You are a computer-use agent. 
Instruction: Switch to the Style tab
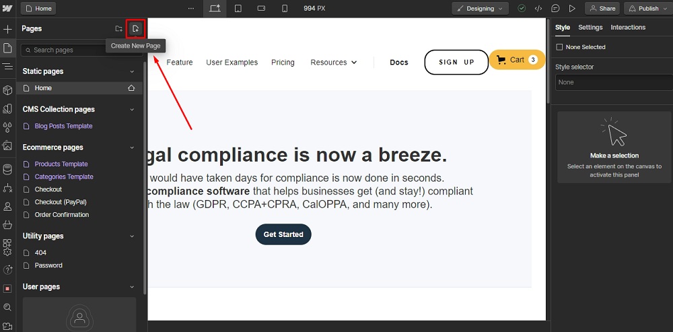(x=562, y=27)
